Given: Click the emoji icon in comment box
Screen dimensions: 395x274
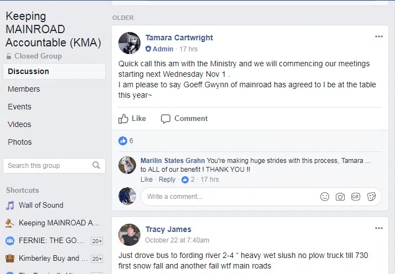Looking at the screenshot, I should tap(325, 197).
